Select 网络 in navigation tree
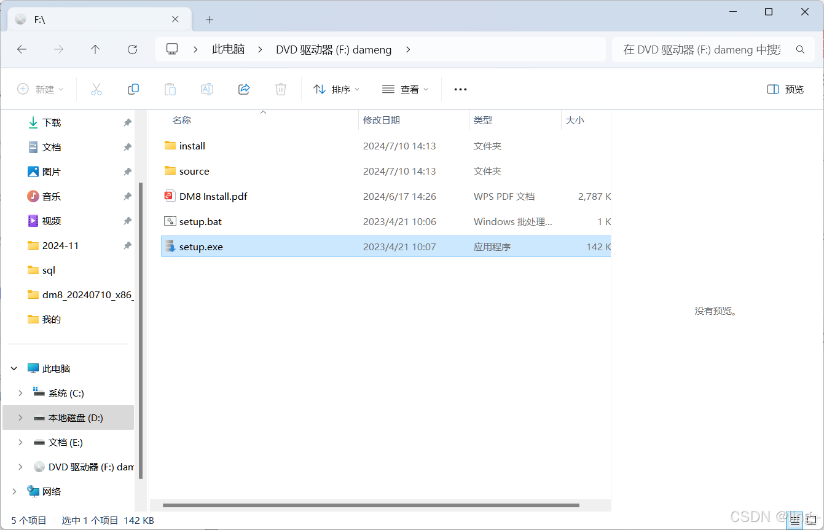This screenshot has height=530, width=824. click(x=52, y=491)
